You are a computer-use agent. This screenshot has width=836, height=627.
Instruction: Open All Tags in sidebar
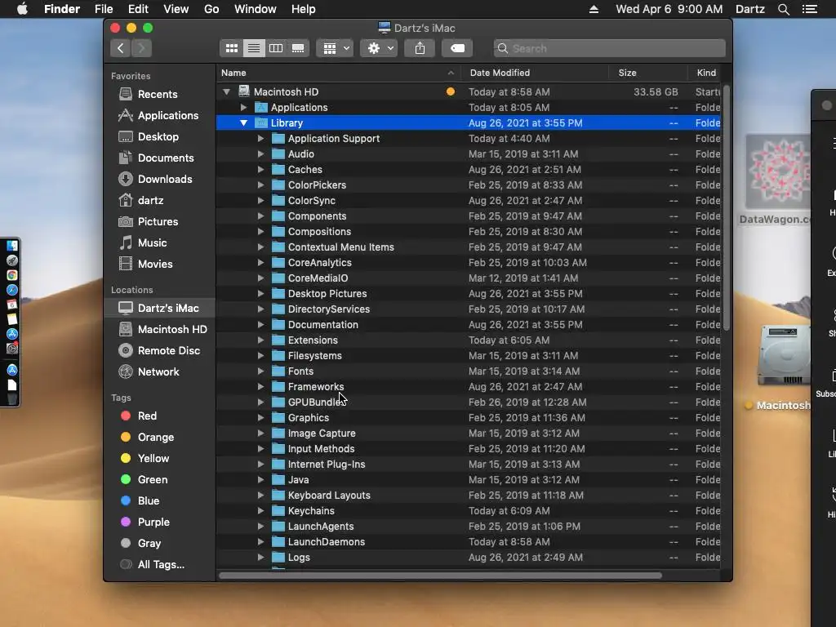coord(159,565)
